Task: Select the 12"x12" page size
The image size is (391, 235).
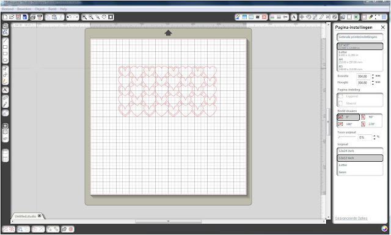Action: click(360, 46)
